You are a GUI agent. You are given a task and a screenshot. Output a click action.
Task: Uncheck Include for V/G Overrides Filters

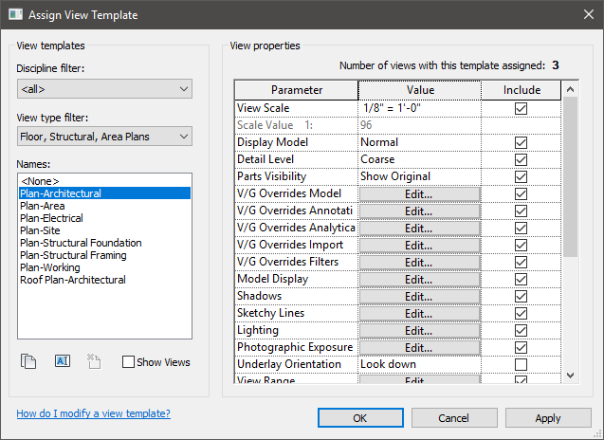521,262
